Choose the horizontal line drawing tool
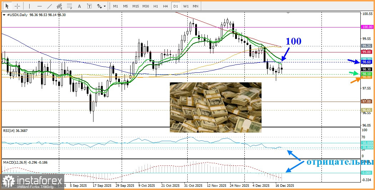 39,6
